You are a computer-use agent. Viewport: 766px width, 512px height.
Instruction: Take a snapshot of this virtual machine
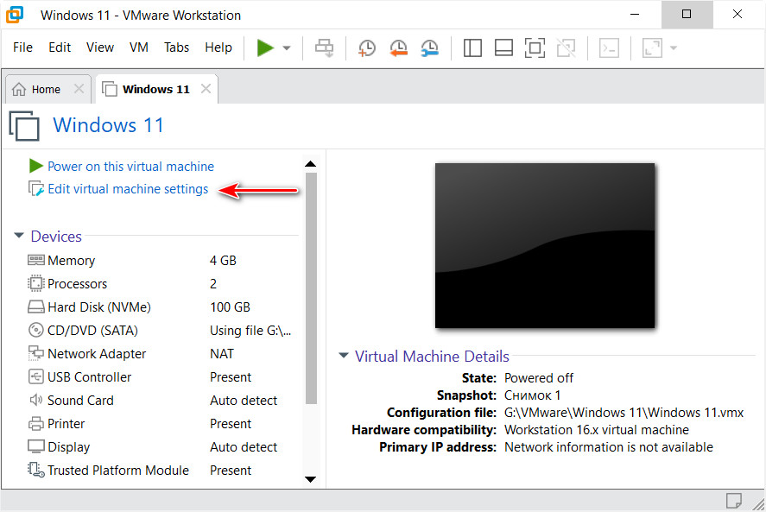point(367,47)
